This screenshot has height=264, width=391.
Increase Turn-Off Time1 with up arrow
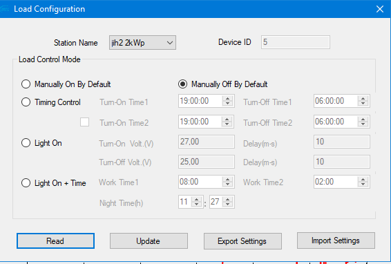(363, 99)
